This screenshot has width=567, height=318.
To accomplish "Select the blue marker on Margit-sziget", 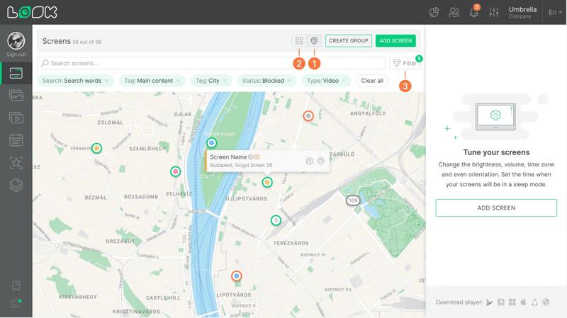I will point(211,143).
